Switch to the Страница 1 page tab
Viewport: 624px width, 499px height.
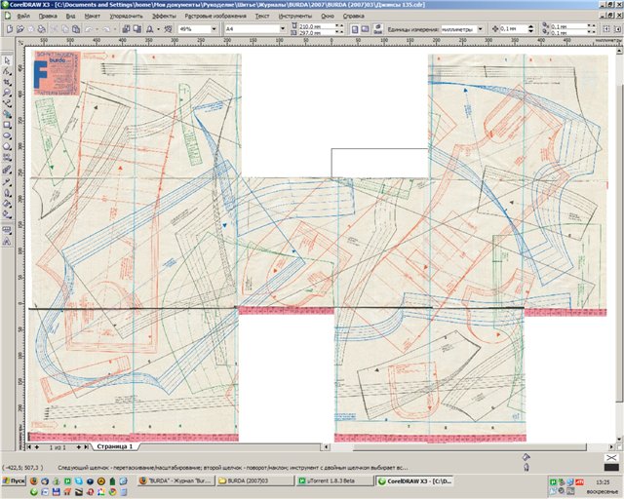[x=114, y=446]
